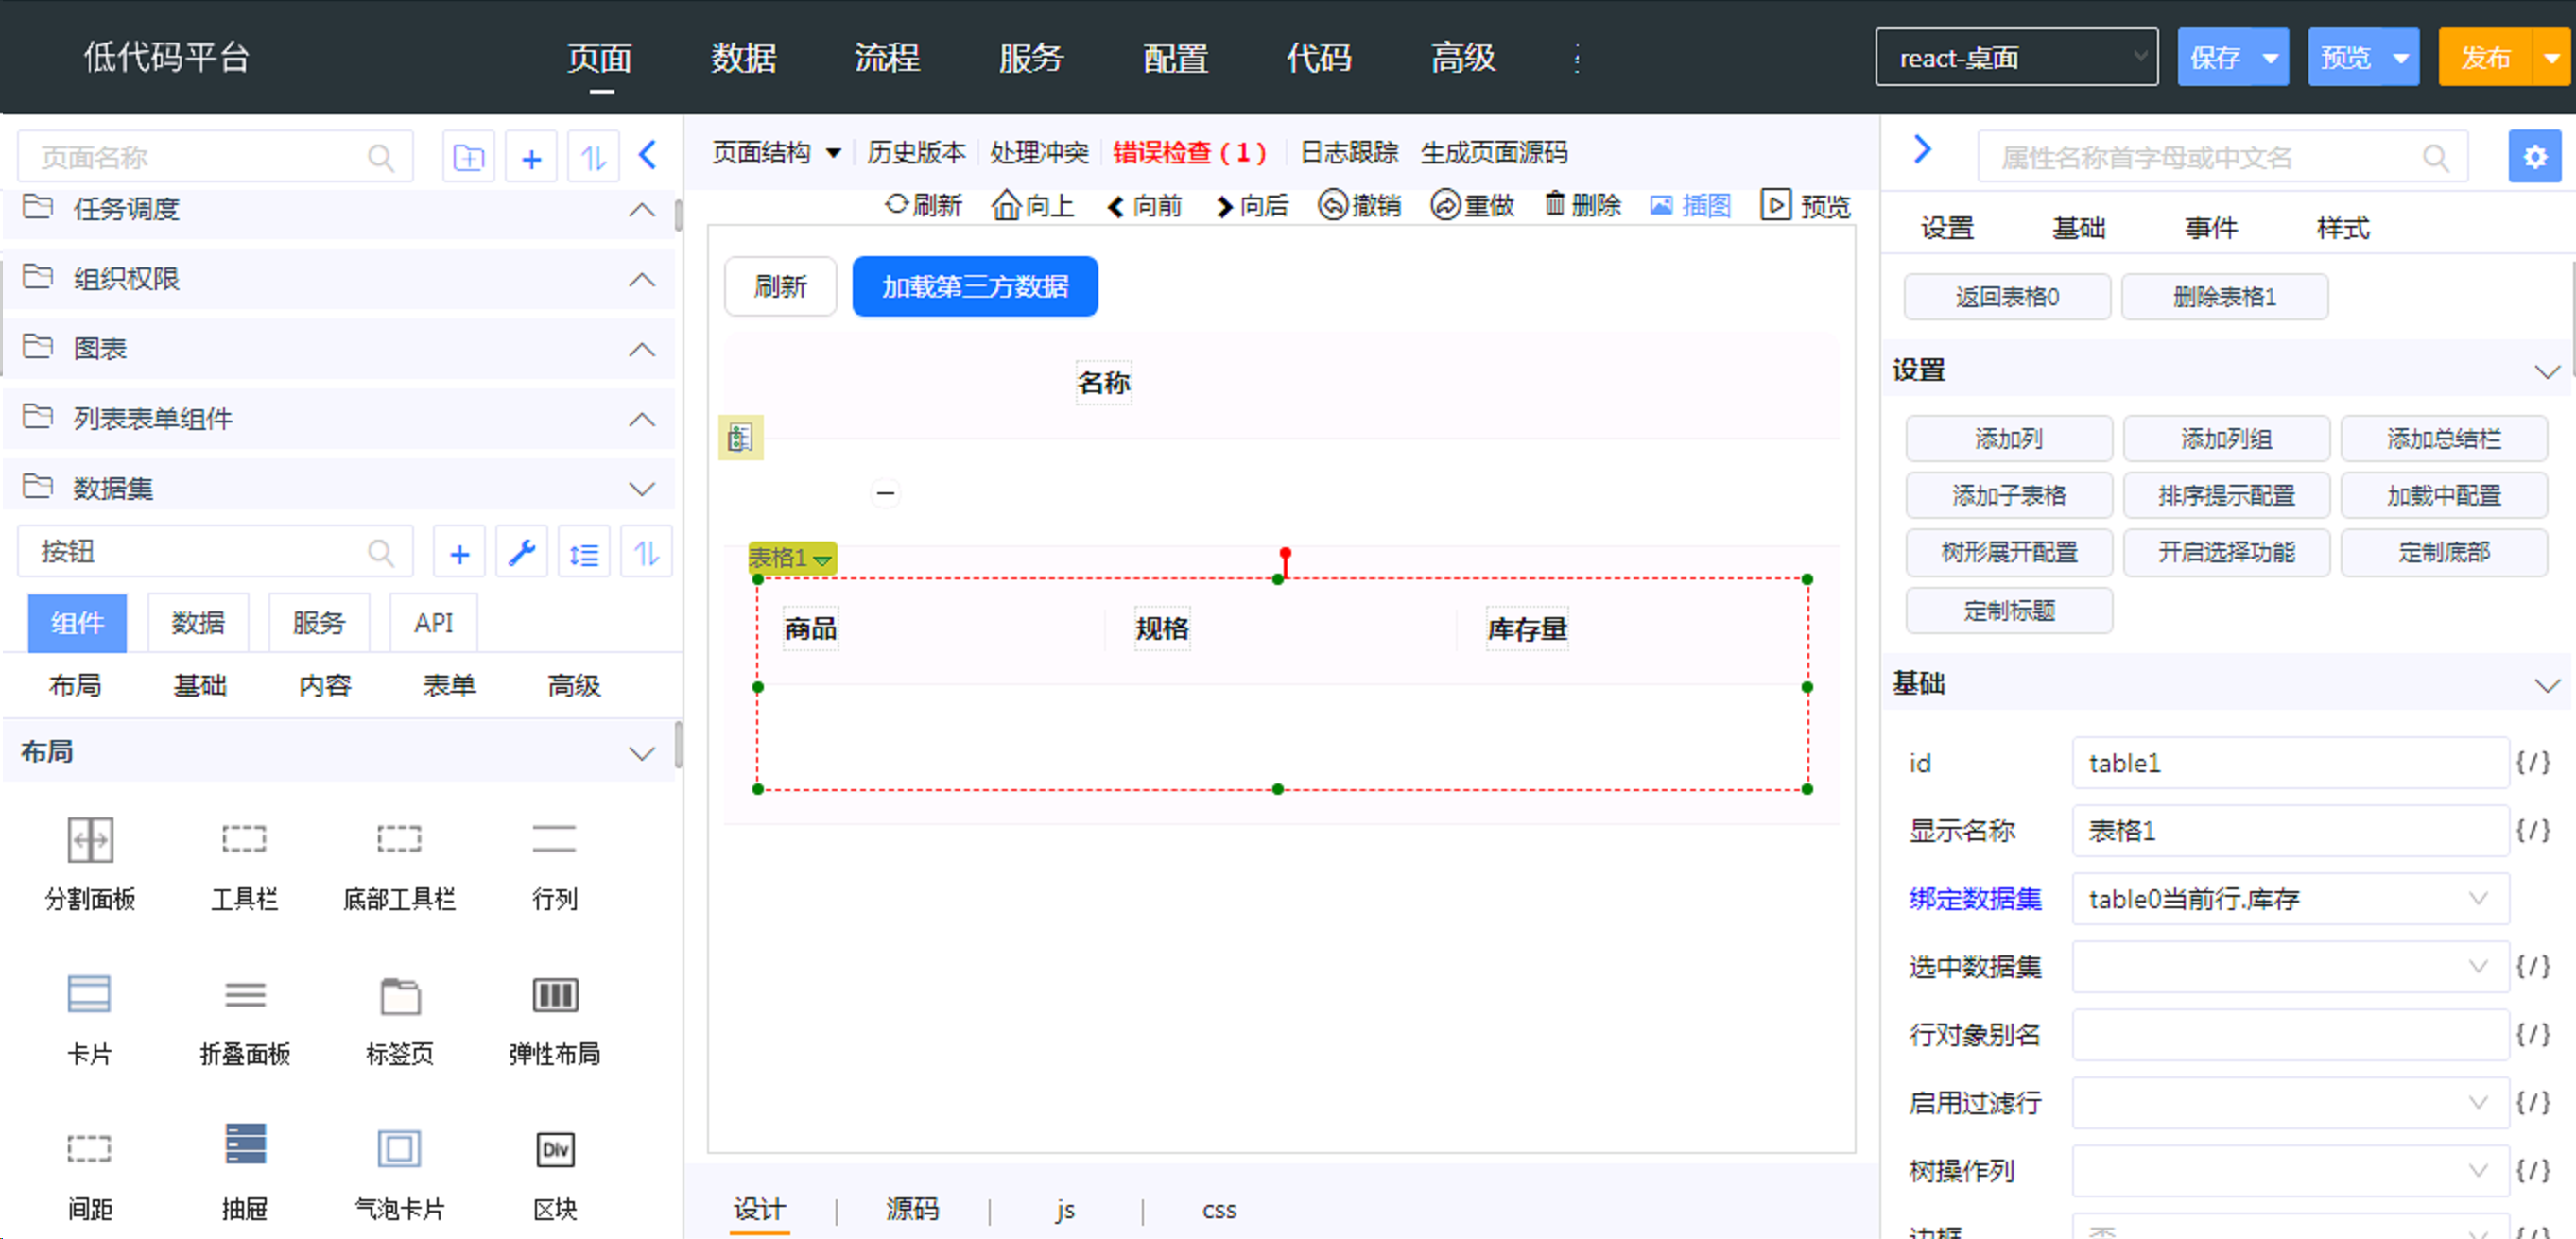Open the 预览 dropdown arrow in header
This screenshot has width=2576, height=1239.
[2400, 58]
